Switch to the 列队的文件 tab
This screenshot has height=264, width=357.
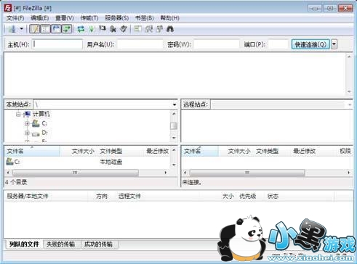(24, 244)
